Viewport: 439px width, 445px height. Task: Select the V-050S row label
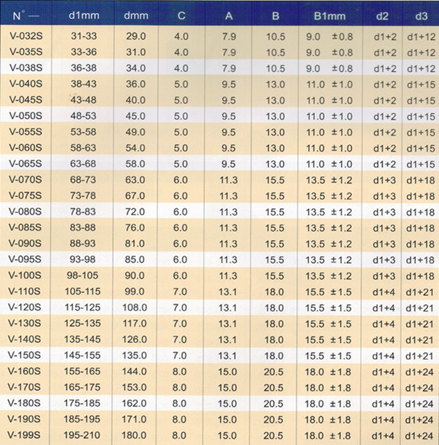click(25, 116)
